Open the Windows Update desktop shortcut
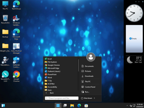 click(x=16, y=20)
